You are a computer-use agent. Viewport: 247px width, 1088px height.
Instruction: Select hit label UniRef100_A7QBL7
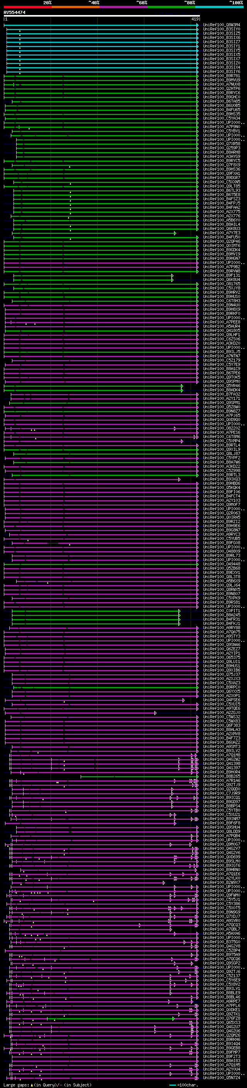pyautogui.click(x=222, y=929)
